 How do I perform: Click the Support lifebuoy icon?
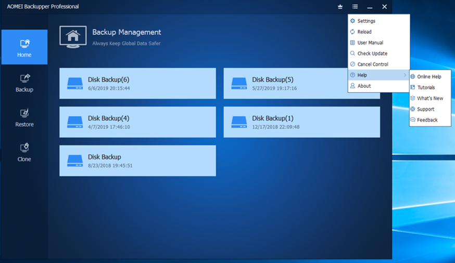coord(413,109)
